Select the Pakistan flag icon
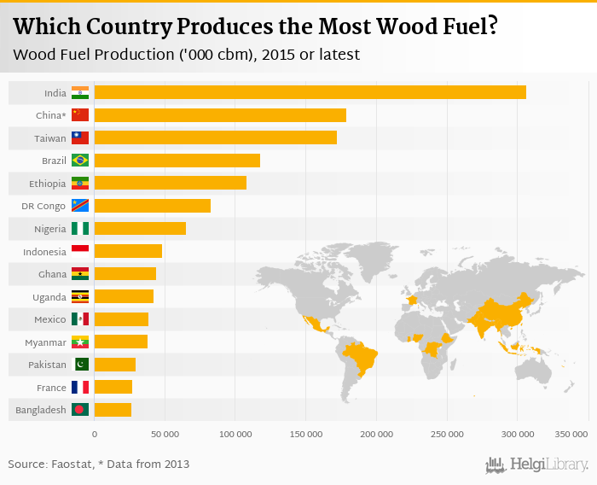The image size is (597, 485). [80, 365]
